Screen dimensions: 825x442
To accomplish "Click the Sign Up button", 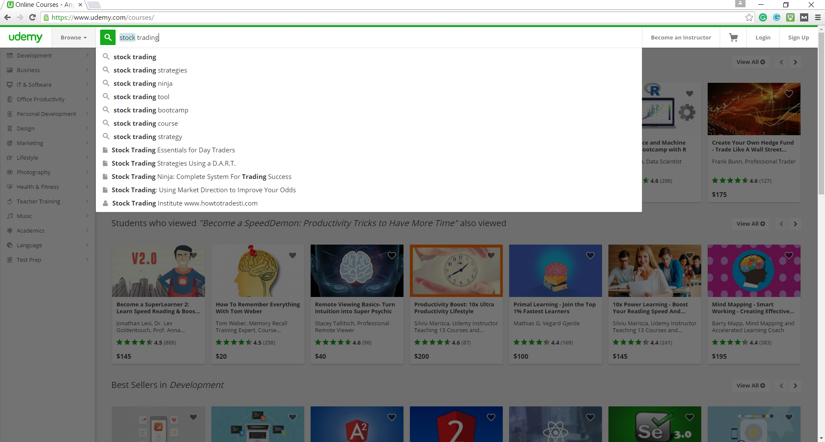I will coord(798,37).
